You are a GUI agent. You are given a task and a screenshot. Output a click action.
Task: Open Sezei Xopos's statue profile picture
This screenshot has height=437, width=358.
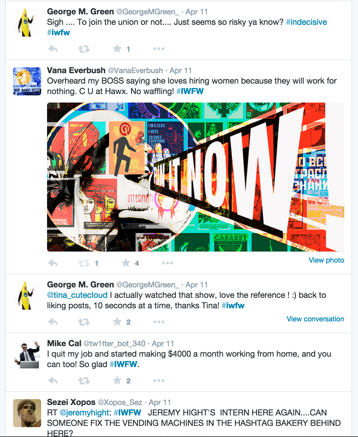click(27, 413)
